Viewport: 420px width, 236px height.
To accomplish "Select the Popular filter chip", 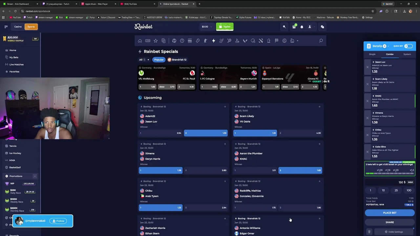I will click(x=159, y=60).
